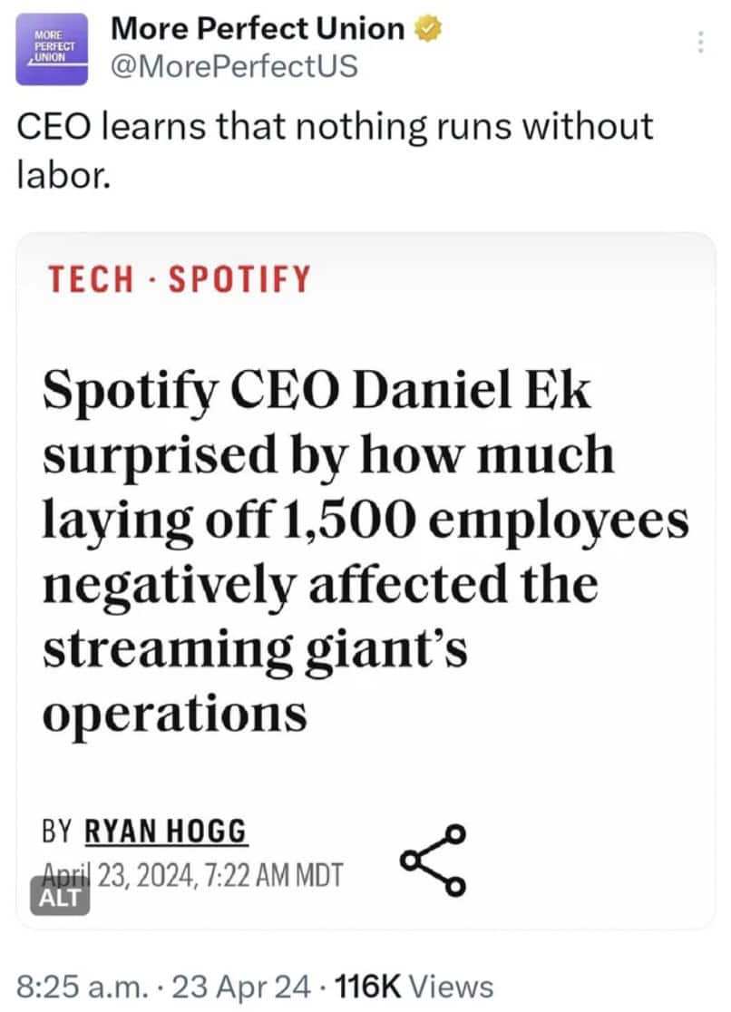Click the 8:25 a.m. tweet timestamp

79,986
